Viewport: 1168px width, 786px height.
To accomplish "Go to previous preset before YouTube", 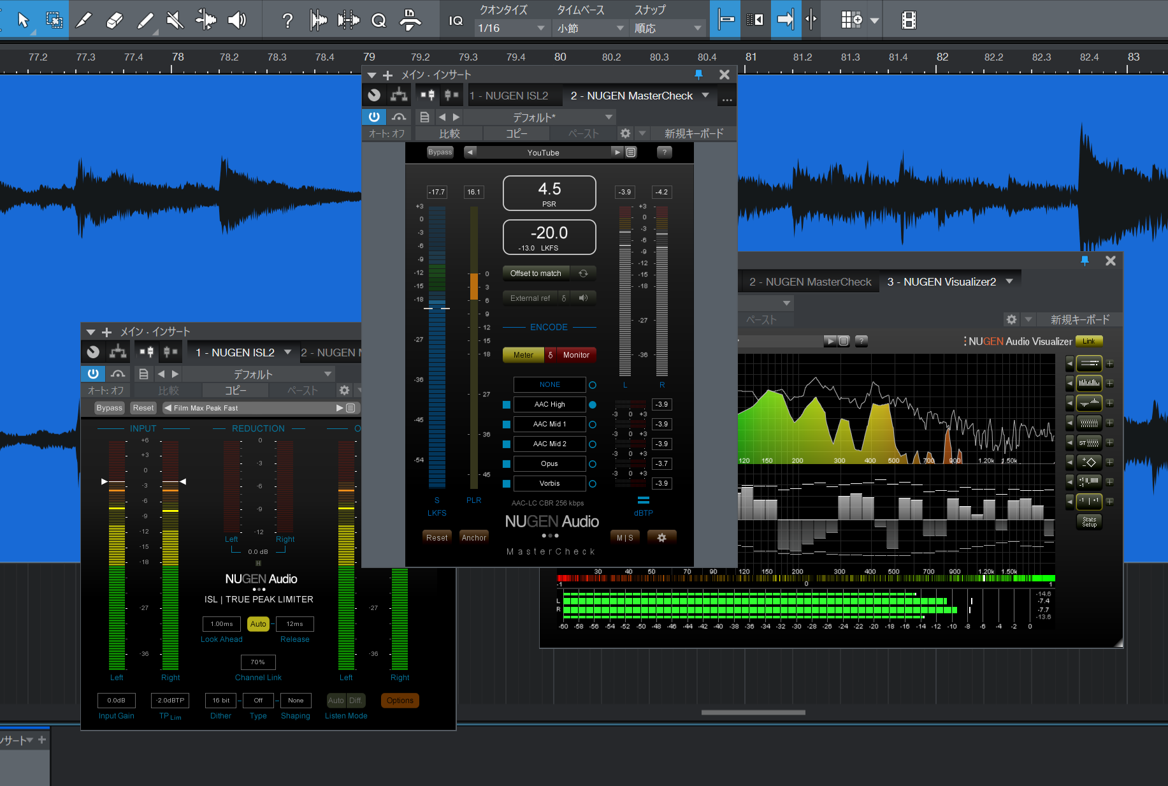I will 470,152.
